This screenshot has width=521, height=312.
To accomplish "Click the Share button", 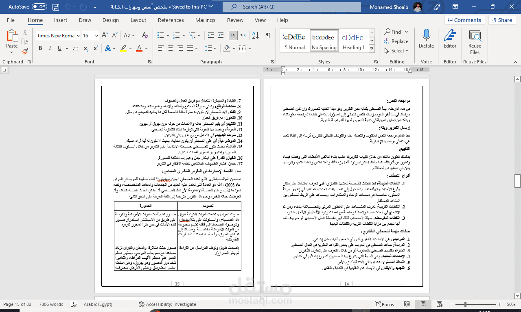I will click(x=502, y=20).
